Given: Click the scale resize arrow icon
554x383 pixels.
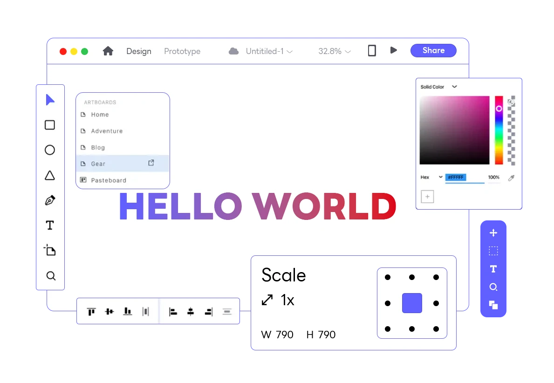Looking at the screenshot, I should pos(267,300).
